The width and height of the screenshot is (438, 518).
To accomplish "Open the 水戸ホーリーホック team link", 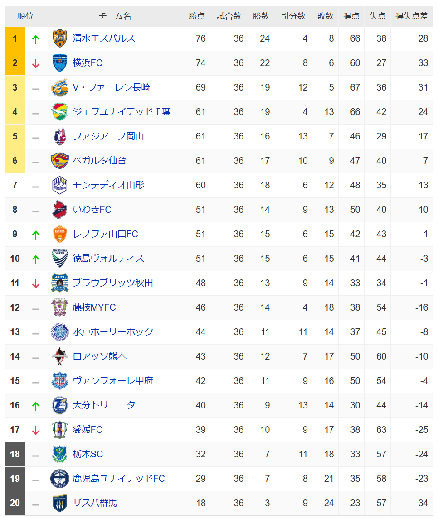I will click(x=113, y=332).
